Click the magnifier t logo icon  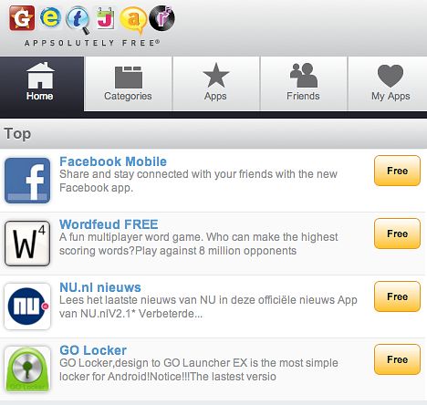click(x=78, y=20)
